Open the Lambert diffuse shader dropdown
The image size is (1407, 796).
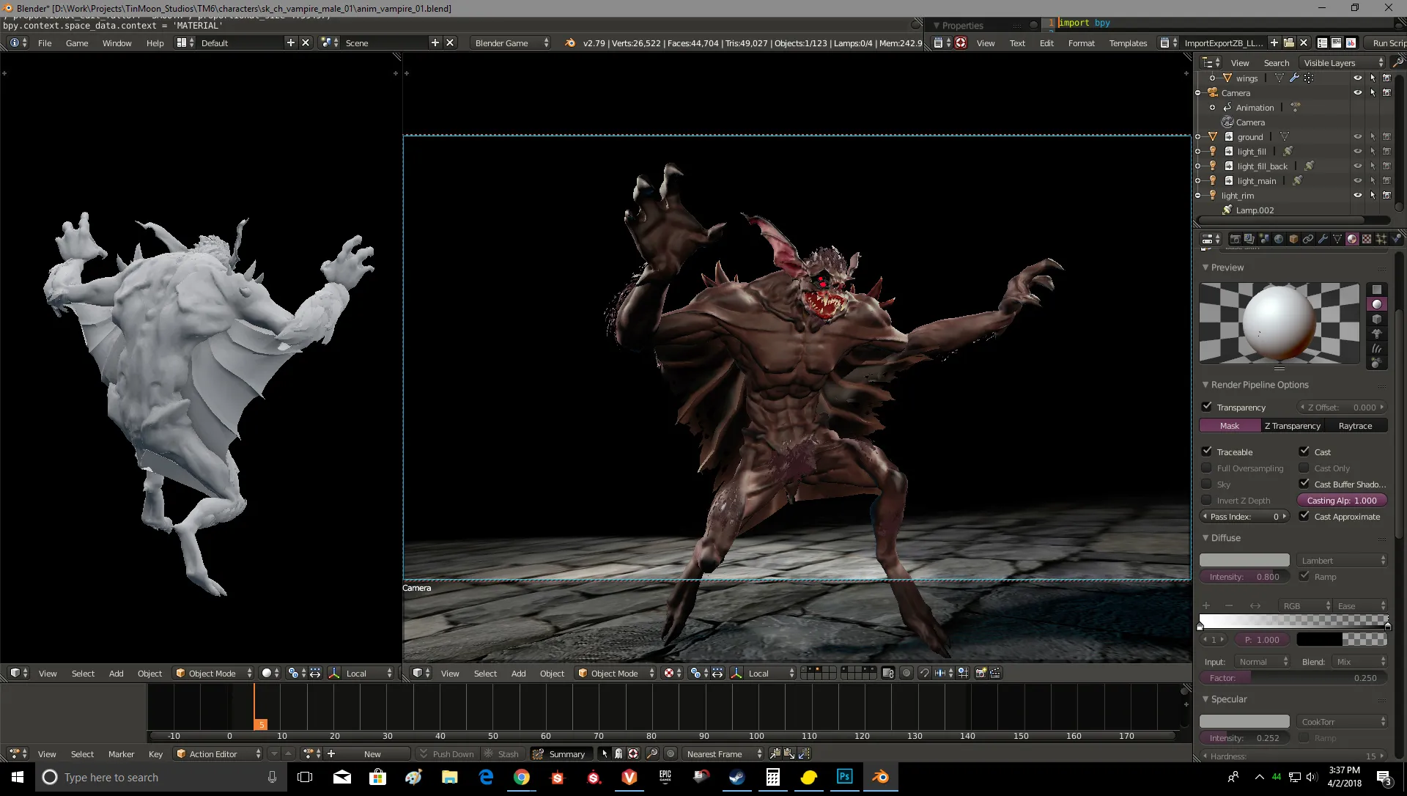pos(1343,560)
